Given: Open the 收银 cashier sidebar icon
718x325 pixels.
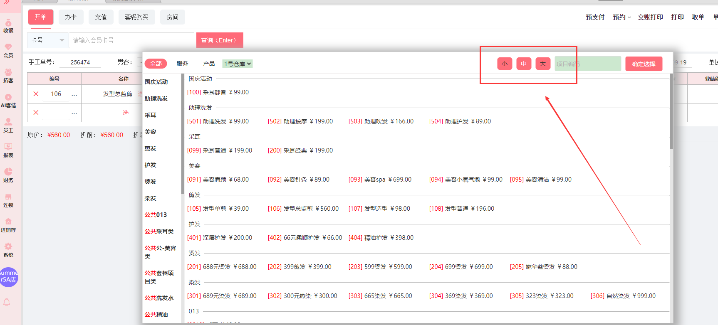Looking at the screenshot, I should point(8,26).
